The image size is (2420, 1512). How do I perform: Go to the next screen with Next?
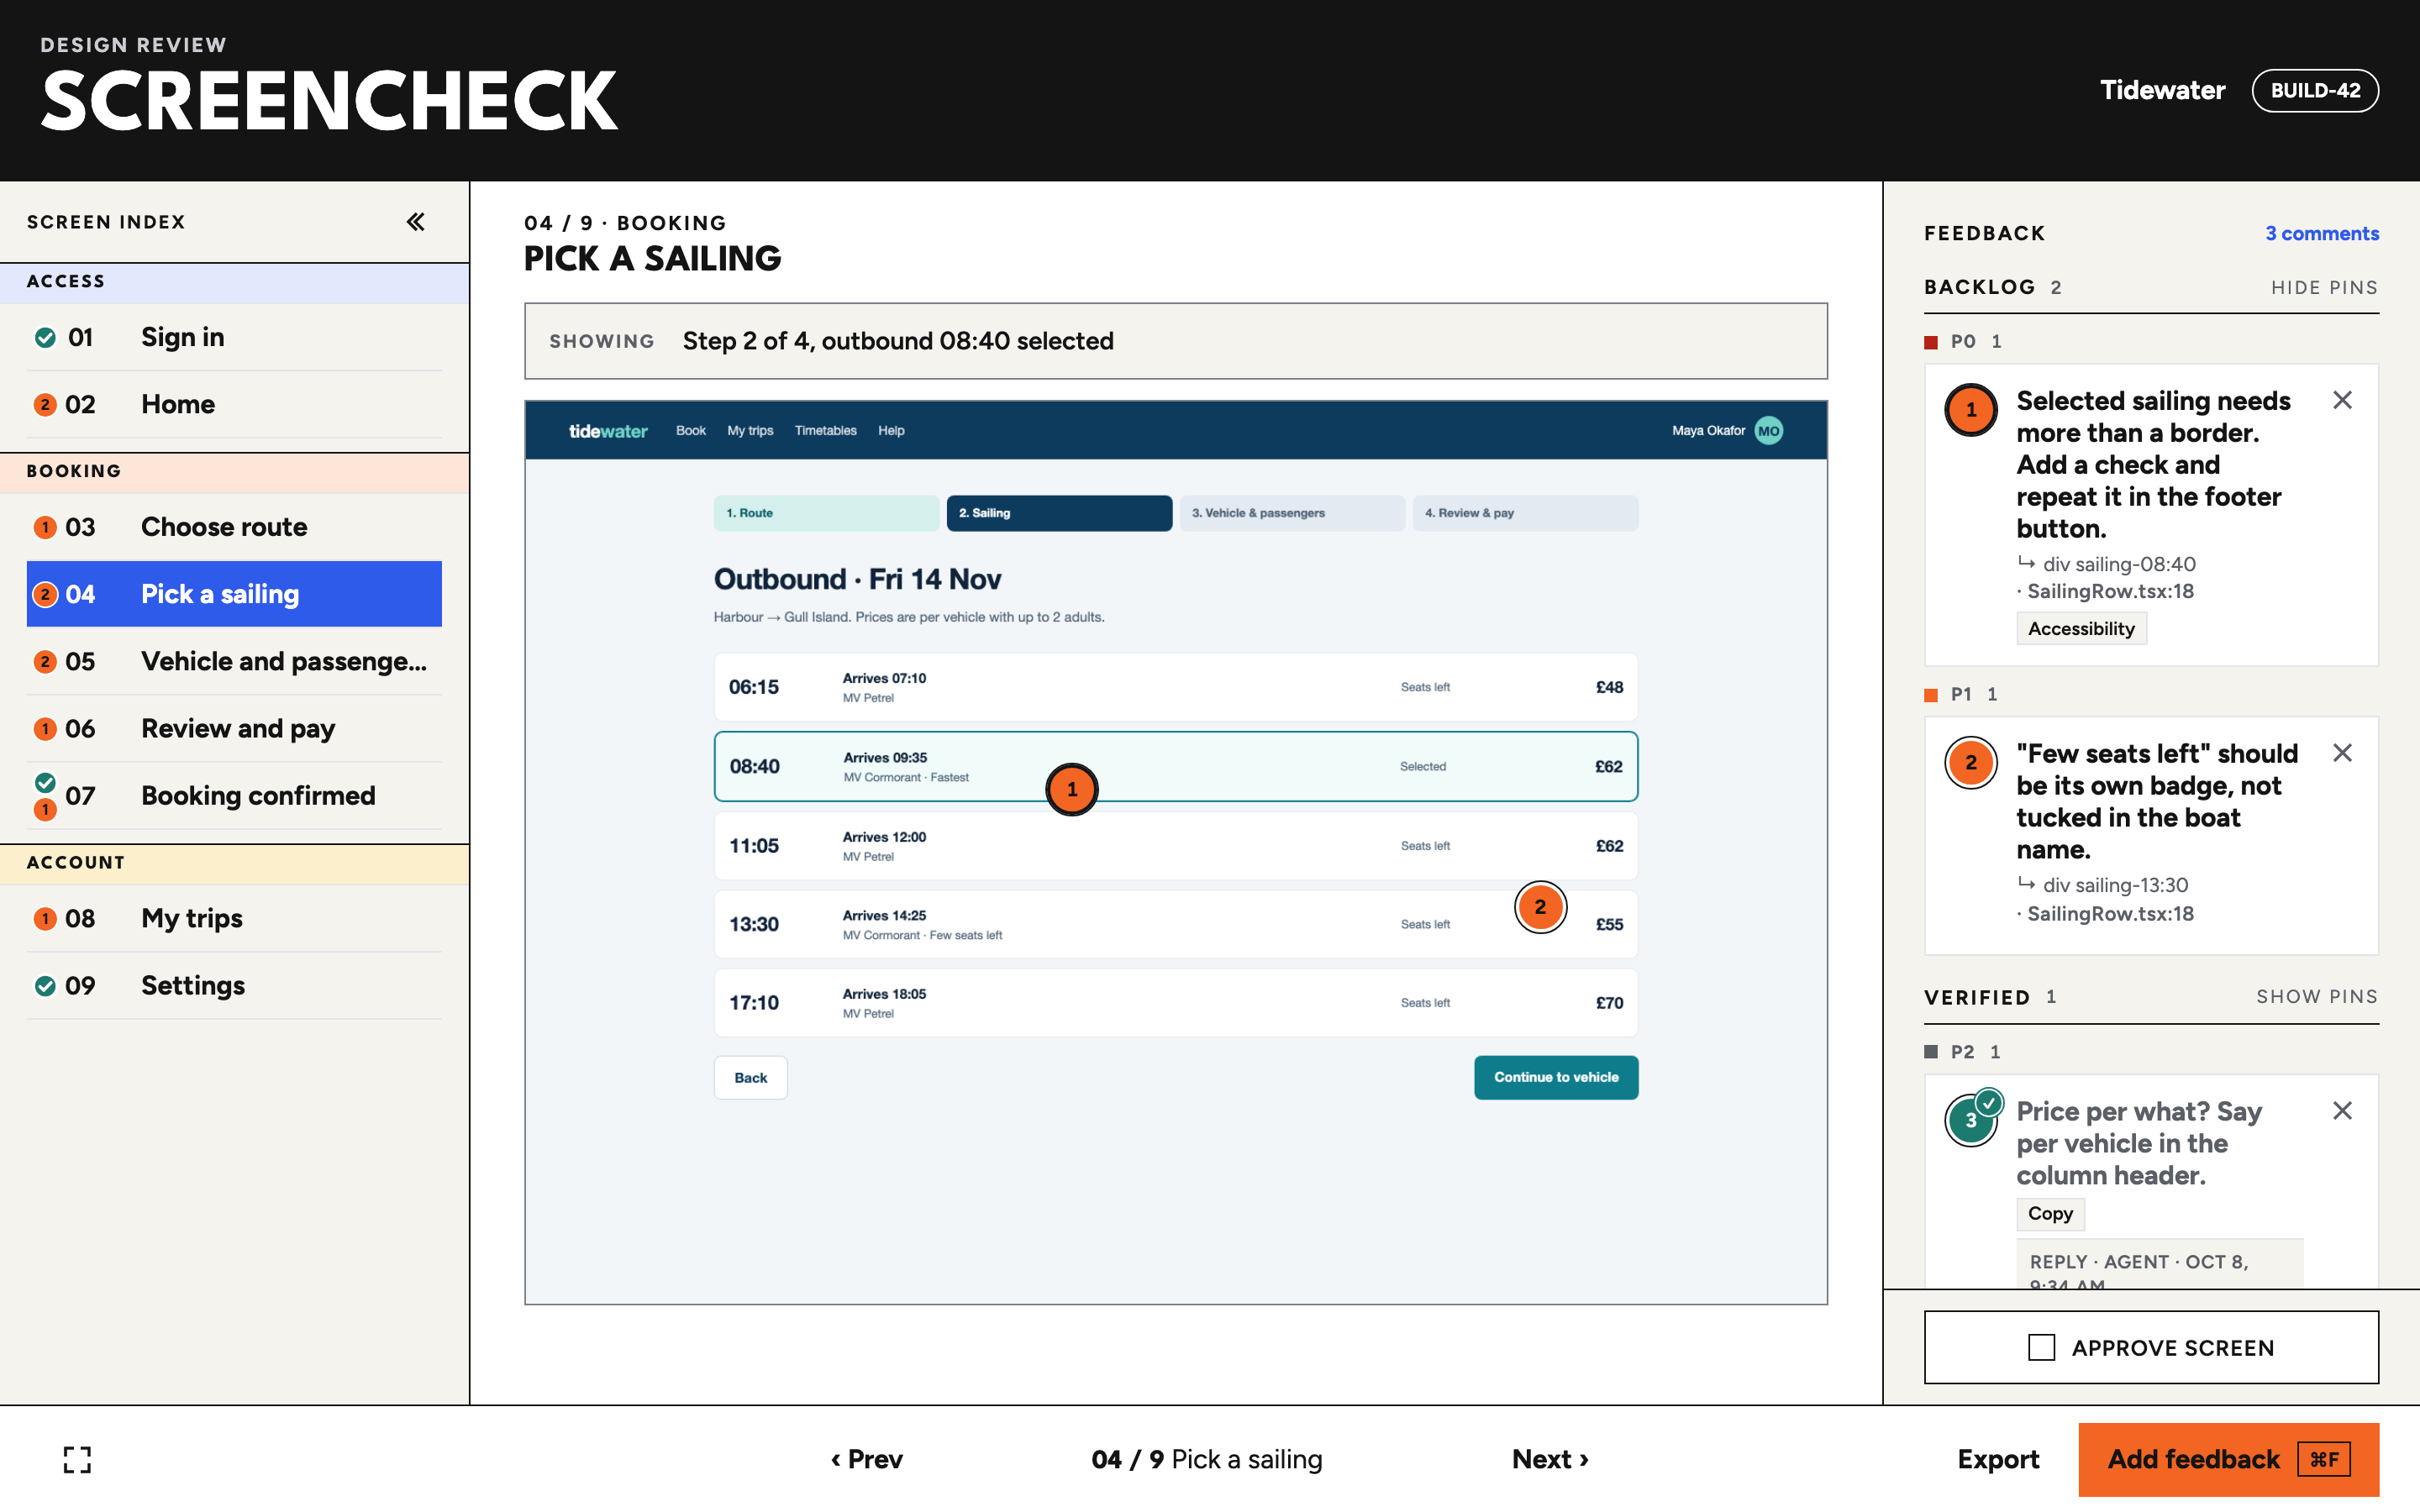point(1550,1459)
